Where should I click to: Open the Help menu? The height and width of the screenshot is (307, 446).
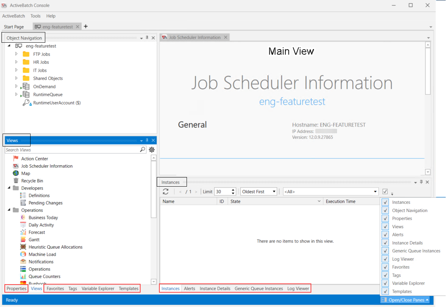(51, 16)
